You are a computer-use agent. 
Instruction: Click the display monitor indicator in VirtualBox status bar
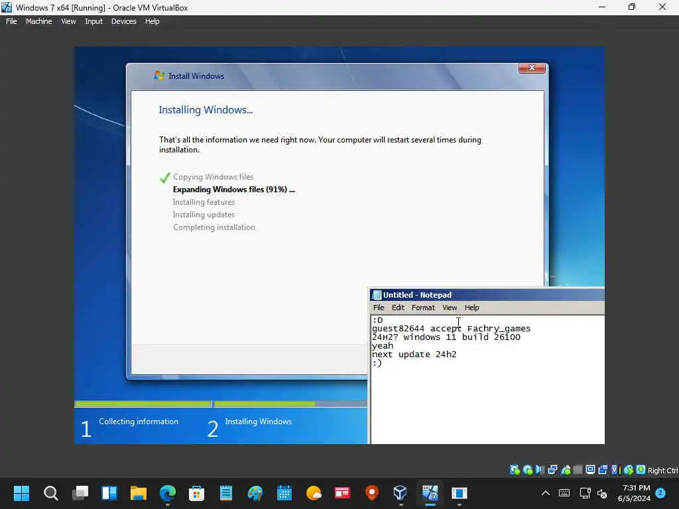pos(590,470)
